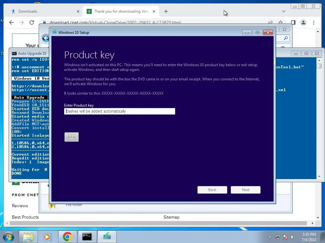Open Windows Explorer from taskbar
The image size is (325, 243).
[28, 237]
